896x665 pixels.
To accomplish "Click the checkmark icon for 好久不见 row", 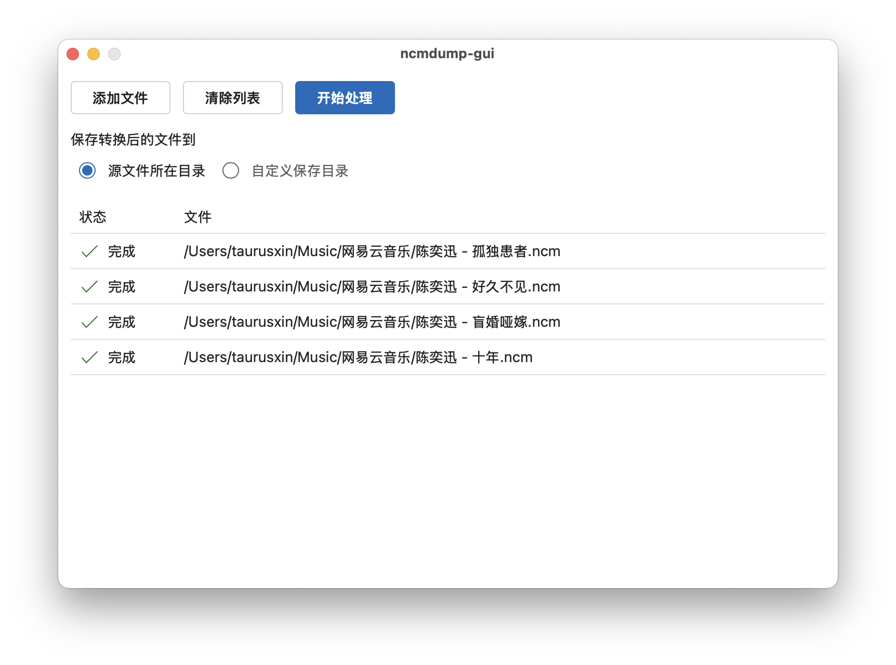I will pos(89,287).
